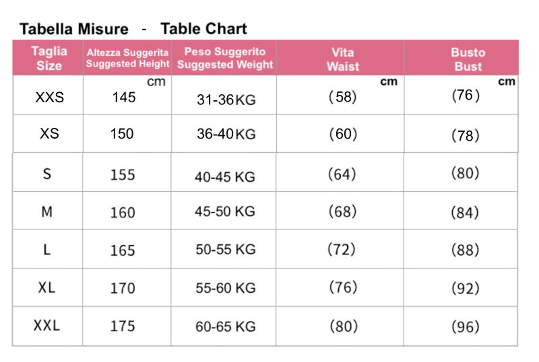Viewport: 539px width, 362px height.
Task: Select the XXL size row label
Action: (x=47, y=326)
